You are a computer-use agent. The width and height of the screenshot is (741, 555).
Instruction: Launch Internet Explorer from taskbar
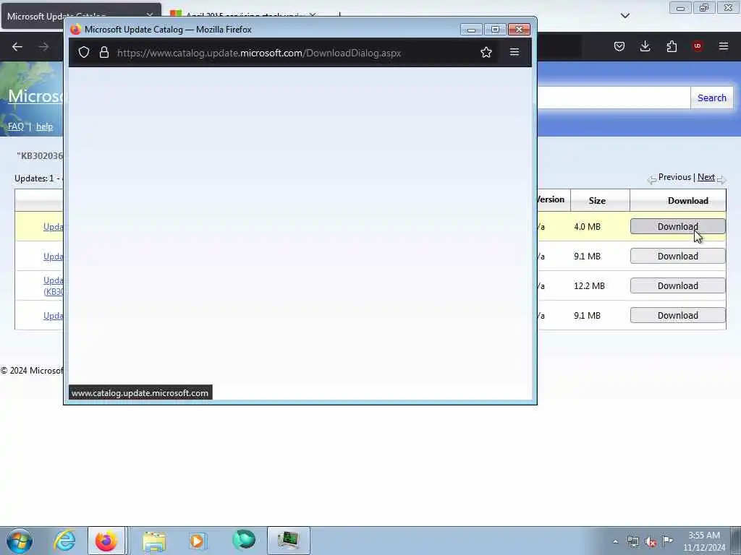pyautogui.click(x=64, y=541)
